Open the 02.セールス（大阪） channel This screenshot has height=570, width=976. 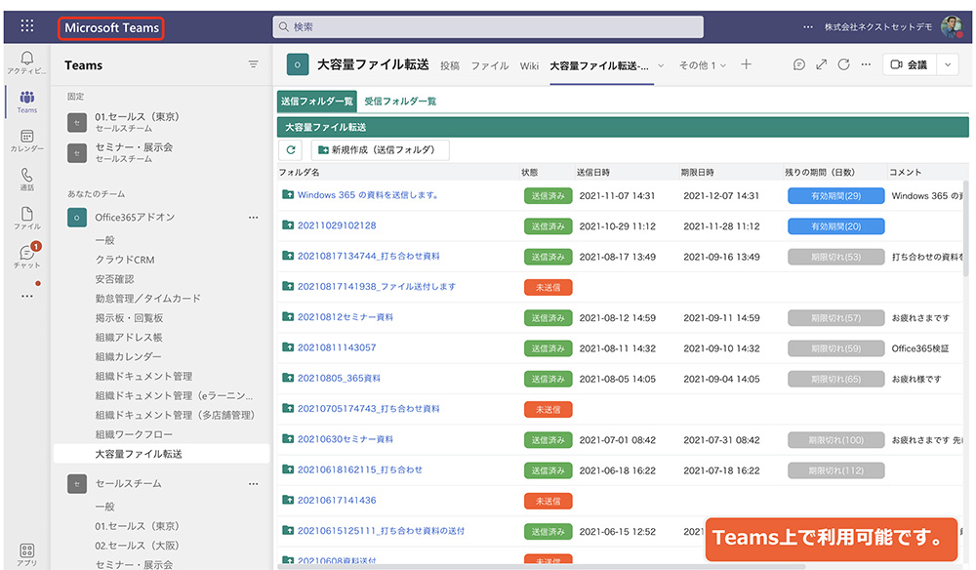coord(137,545)
